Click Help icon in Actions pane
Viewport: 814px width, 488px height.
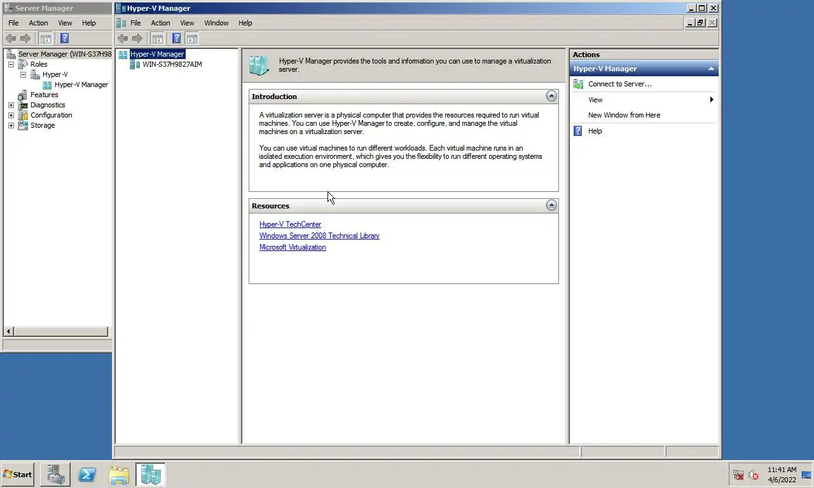click(578, 131)
